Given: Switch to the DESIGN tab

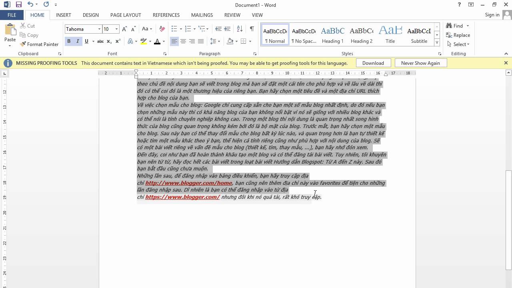Looking at the screenshot, I should 91,15.
